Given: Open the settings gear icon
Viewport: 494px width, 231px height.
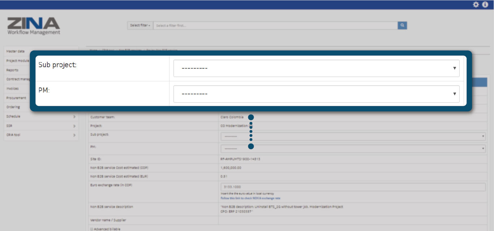Looking at the screenshot, I should tap(476, 5).
